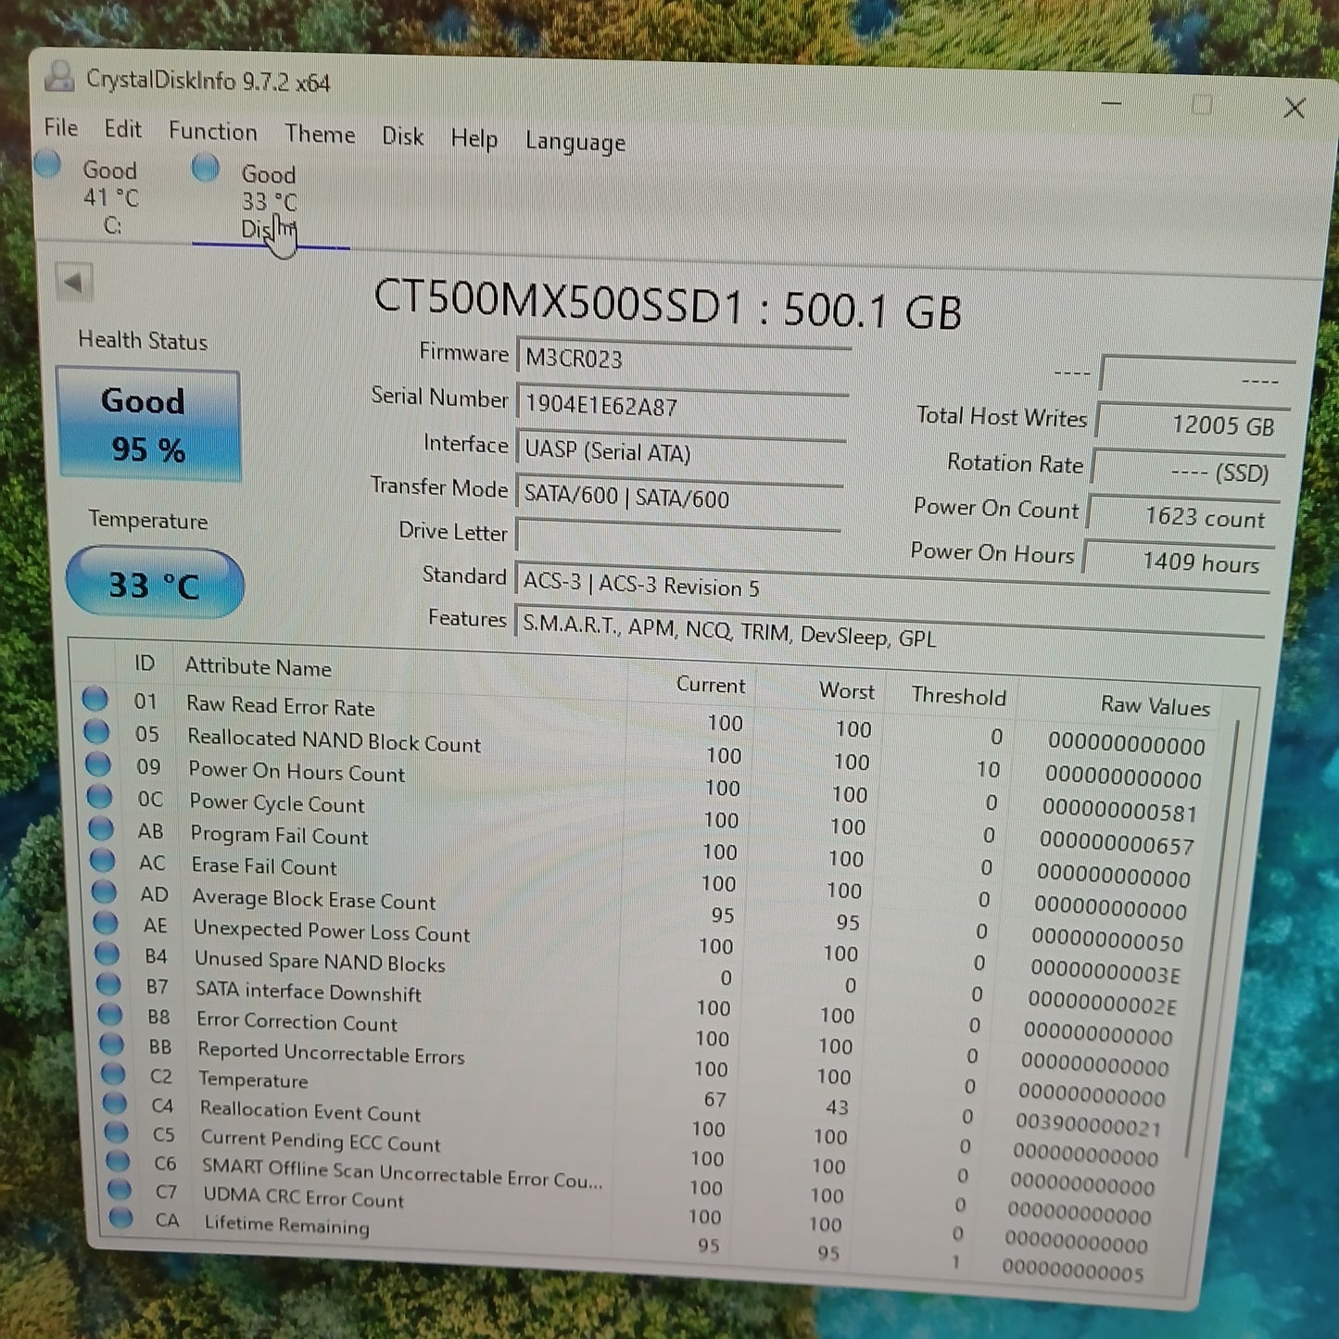The image size is (1339, 1339).
Task: Open the Disk menu
Action: pyautogui.click(x=402, y=136)
